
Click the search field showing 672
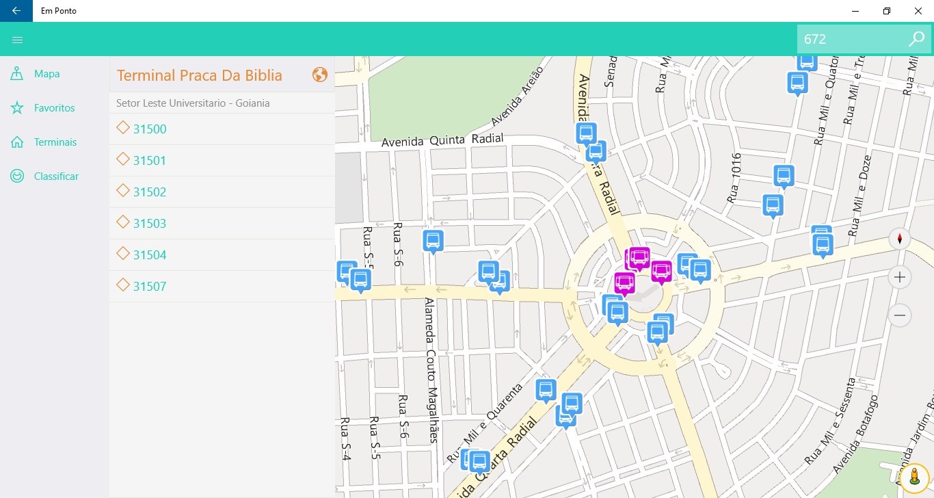tap(852, 39)
